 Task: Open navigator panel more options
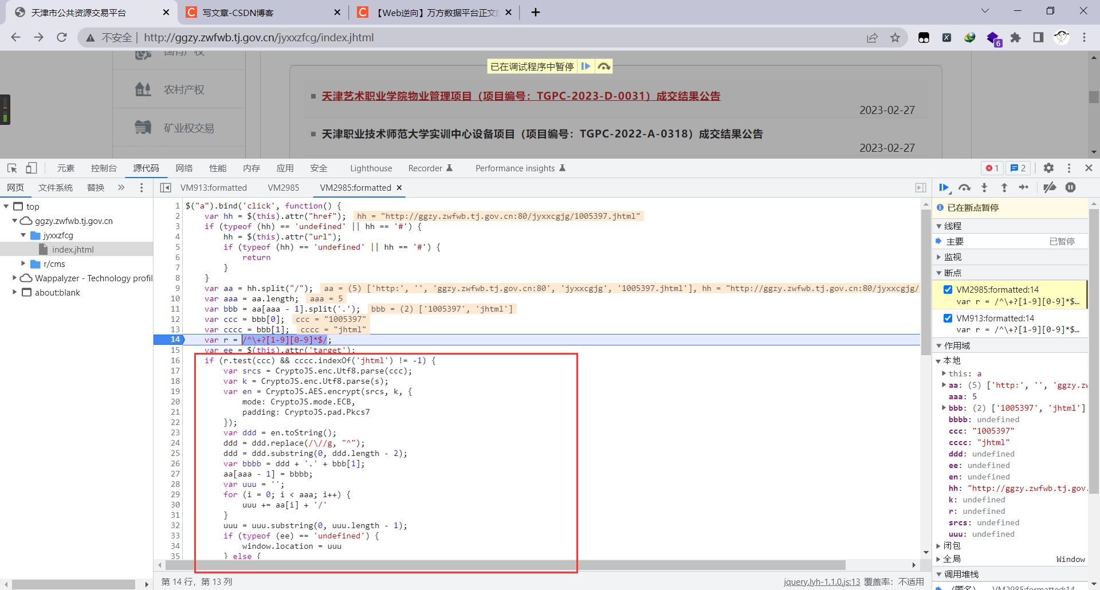click(142, 187)
